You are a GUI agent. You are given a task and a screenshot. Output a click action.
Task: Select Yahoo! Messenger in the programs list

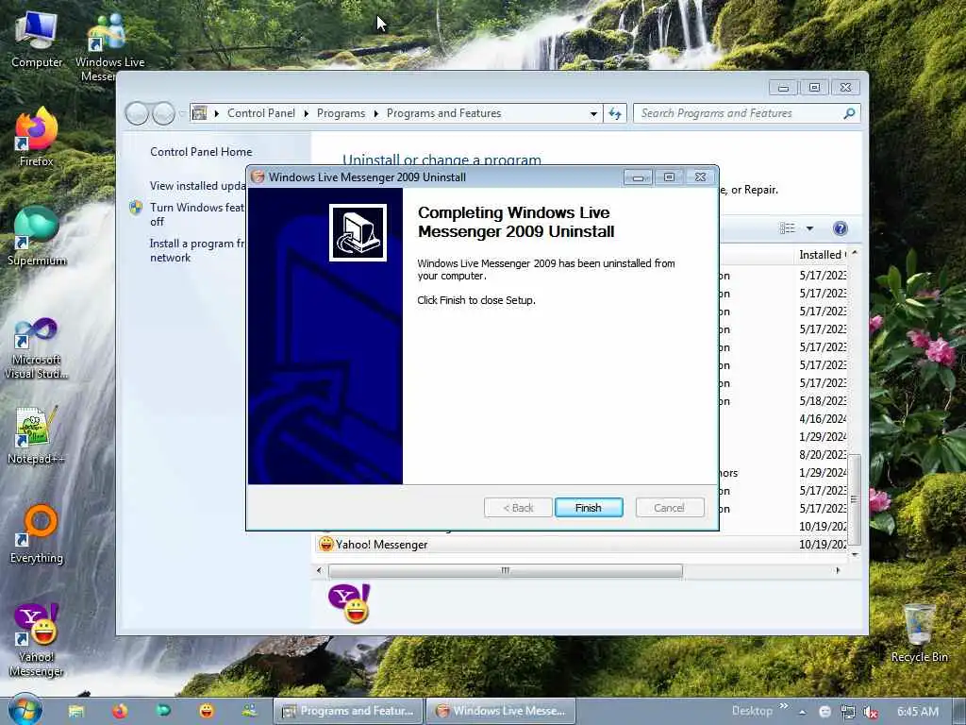(581, 545)
